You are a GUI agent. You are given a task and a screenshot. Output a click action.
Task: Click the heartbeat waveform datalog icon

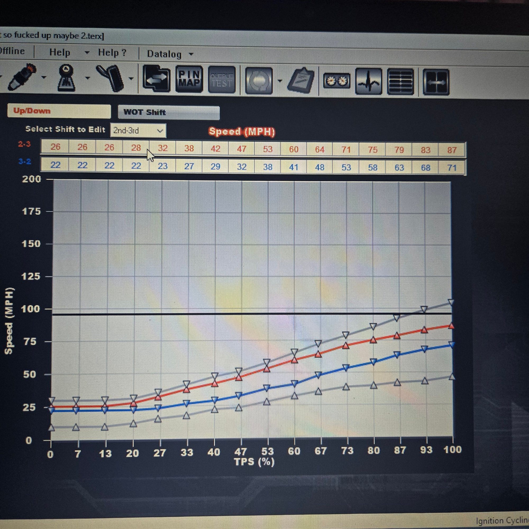tap(368, 81)
